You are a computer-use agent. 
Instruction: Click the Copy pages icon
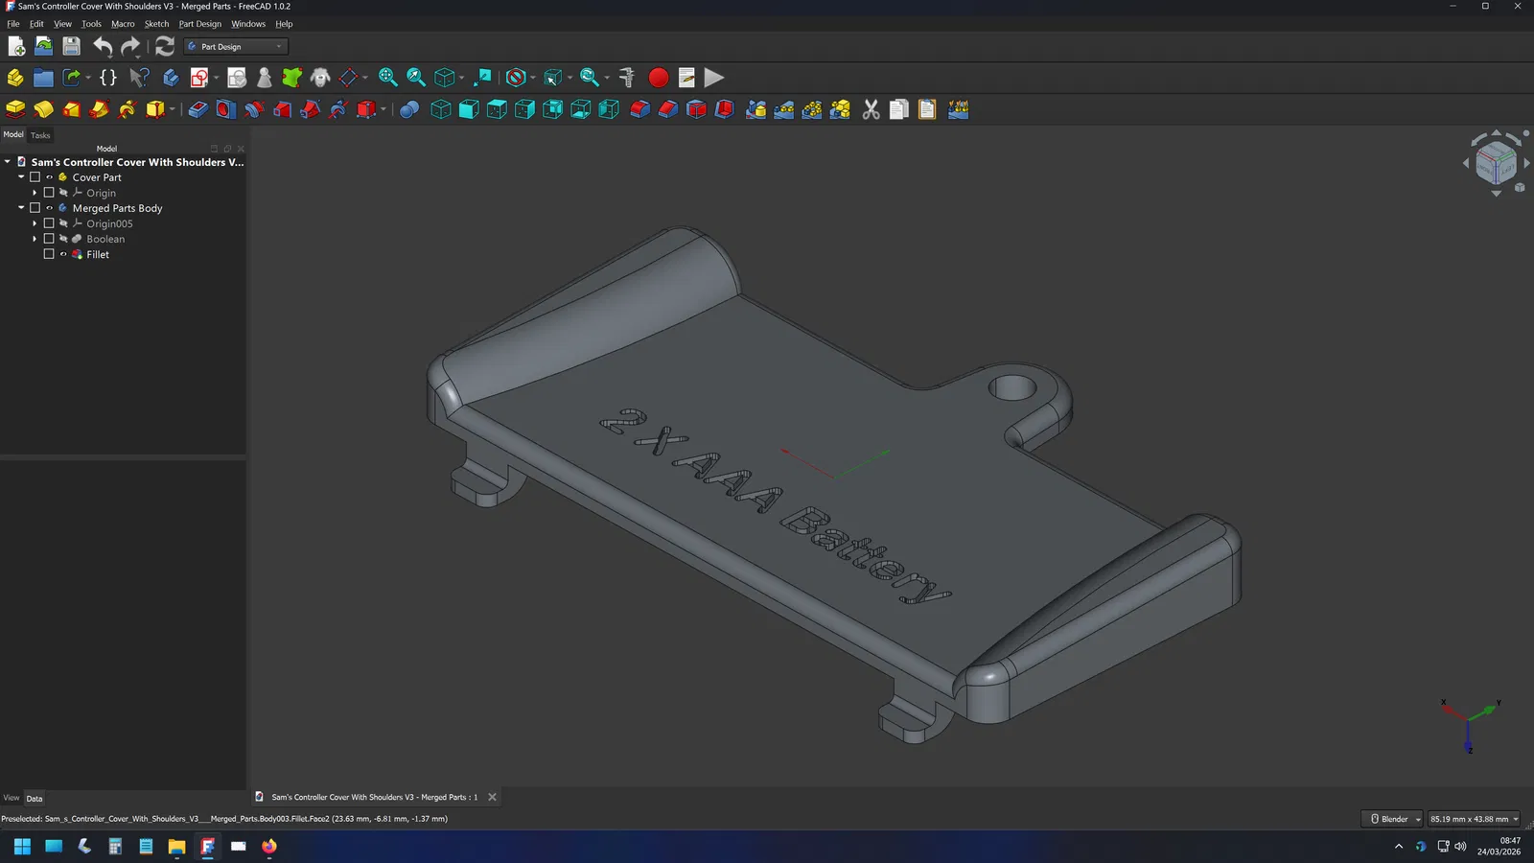coord(898,109)
